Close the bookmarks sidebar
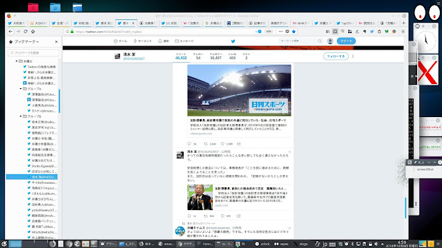This screenshot has width=442, height=248. tap(56, 41)
